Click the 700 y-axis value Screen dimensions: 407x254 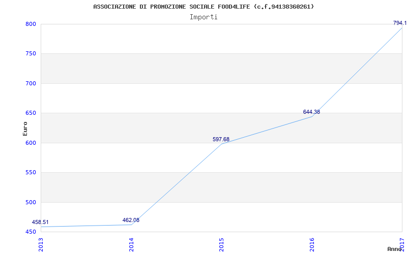tap(31, 83)
